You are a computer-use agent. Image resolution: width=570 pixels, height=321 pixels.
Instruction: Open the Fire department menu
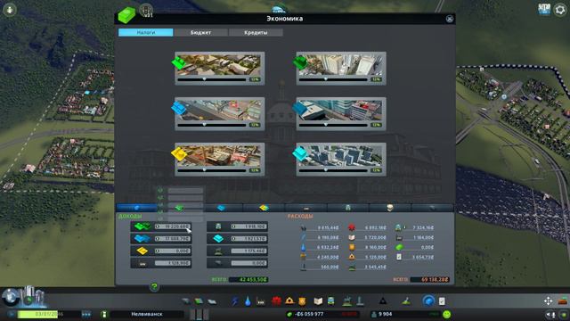289,301
